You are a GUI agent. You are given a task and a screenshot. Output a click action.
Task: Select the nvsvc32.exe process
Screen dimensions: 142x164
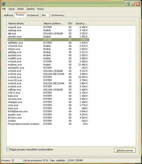[48, 80]
